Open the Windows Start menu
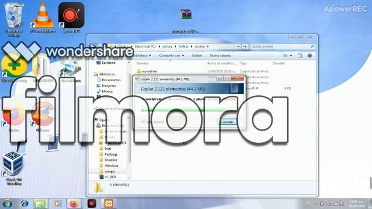Image resolution: width=372 pixels, height=209 pixels. 7,204
